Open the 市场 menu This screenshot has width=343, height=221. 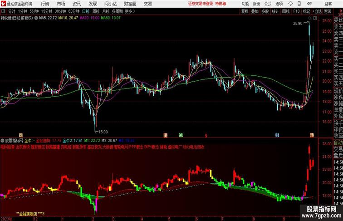point(61,4)
